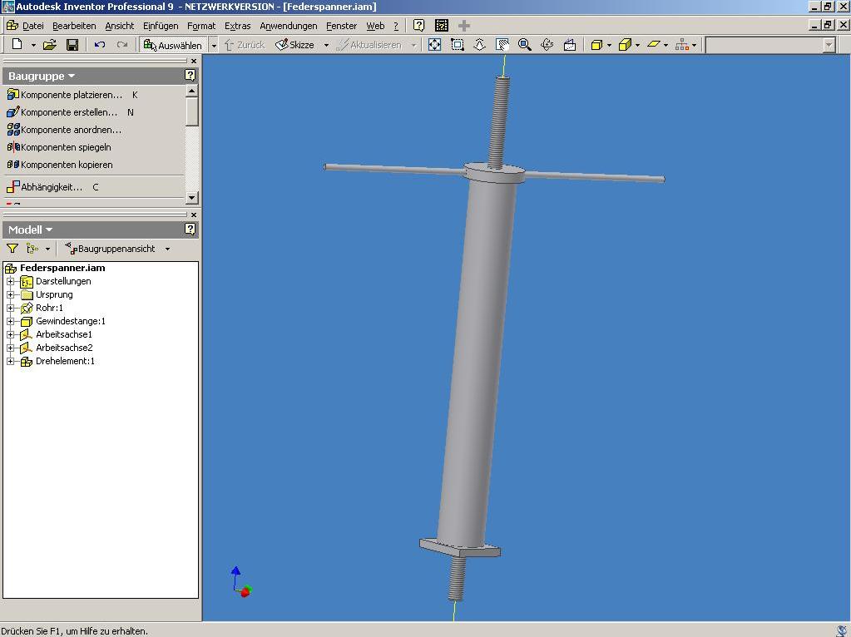The height and width of the screenshot is (637, 851).
Task: Open a file with the folder icon
Action: point(50,45)
